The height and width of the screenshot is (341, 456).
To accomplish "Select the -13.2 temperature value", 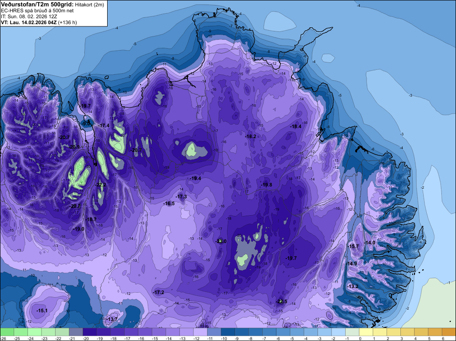I will pyautogui.click(x=352, y=287).
